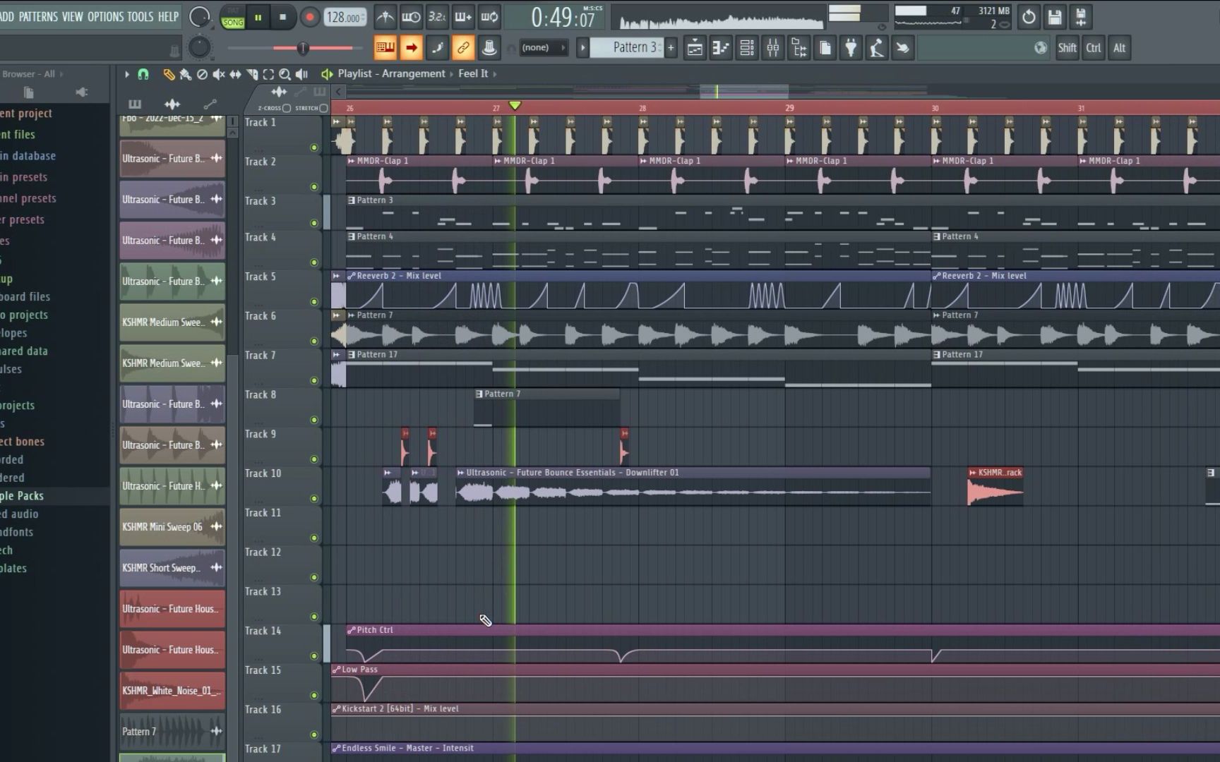Open the plugin picker plug icon

point(851,48)
